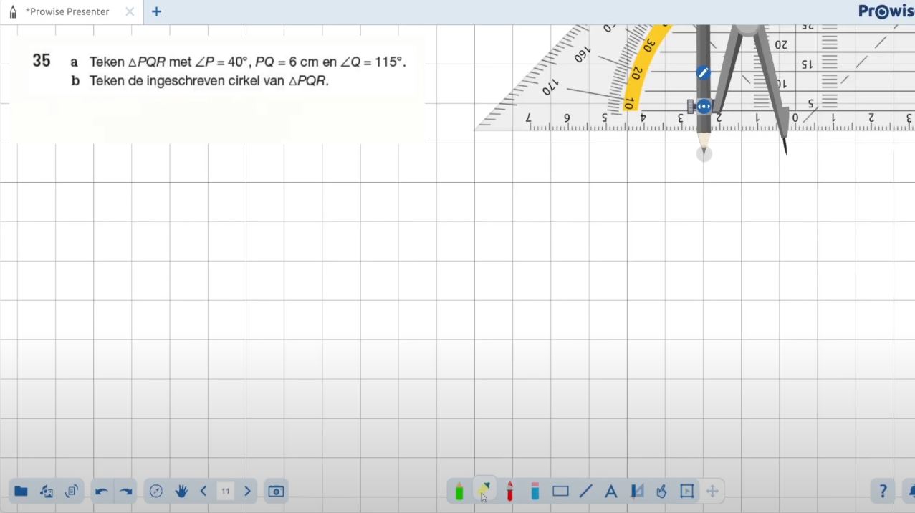
Task: Open the media library icon
Action: coord(47,492)
